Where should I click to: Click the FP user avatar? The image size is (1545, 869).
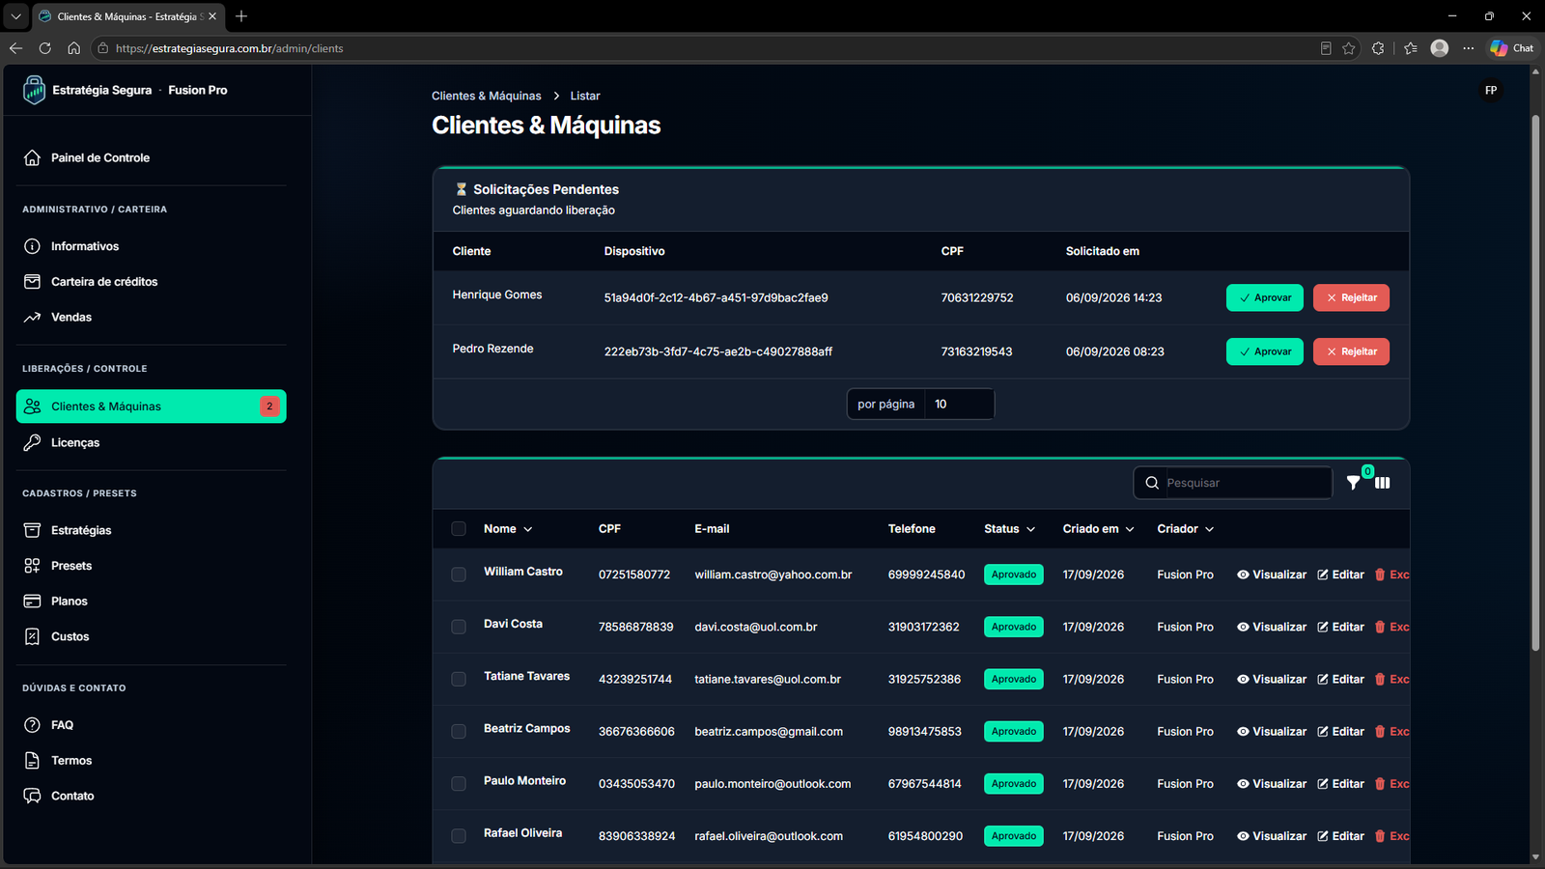1491,90
